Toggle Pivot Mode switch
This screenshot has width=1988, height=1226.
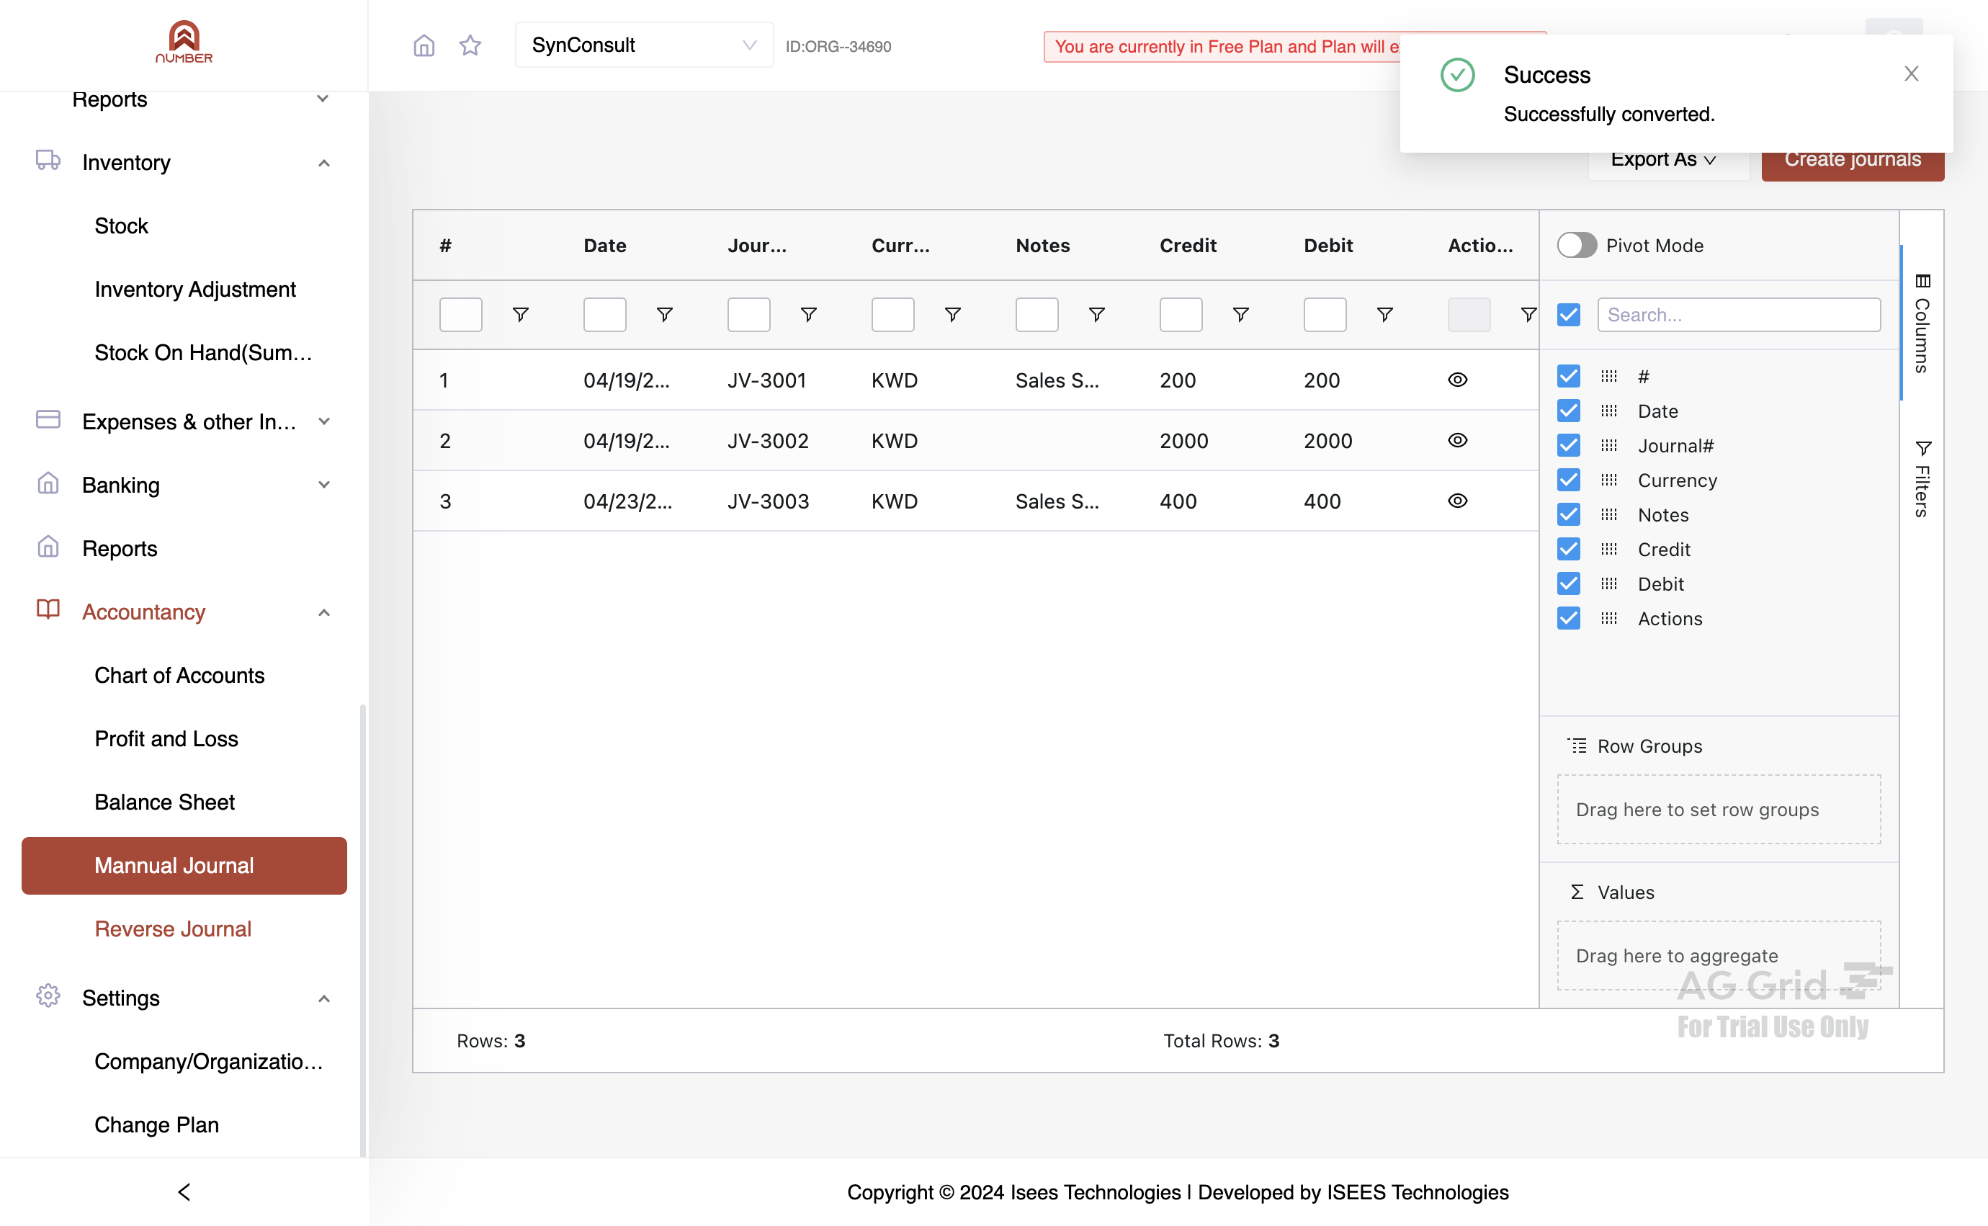[1577, 246]
